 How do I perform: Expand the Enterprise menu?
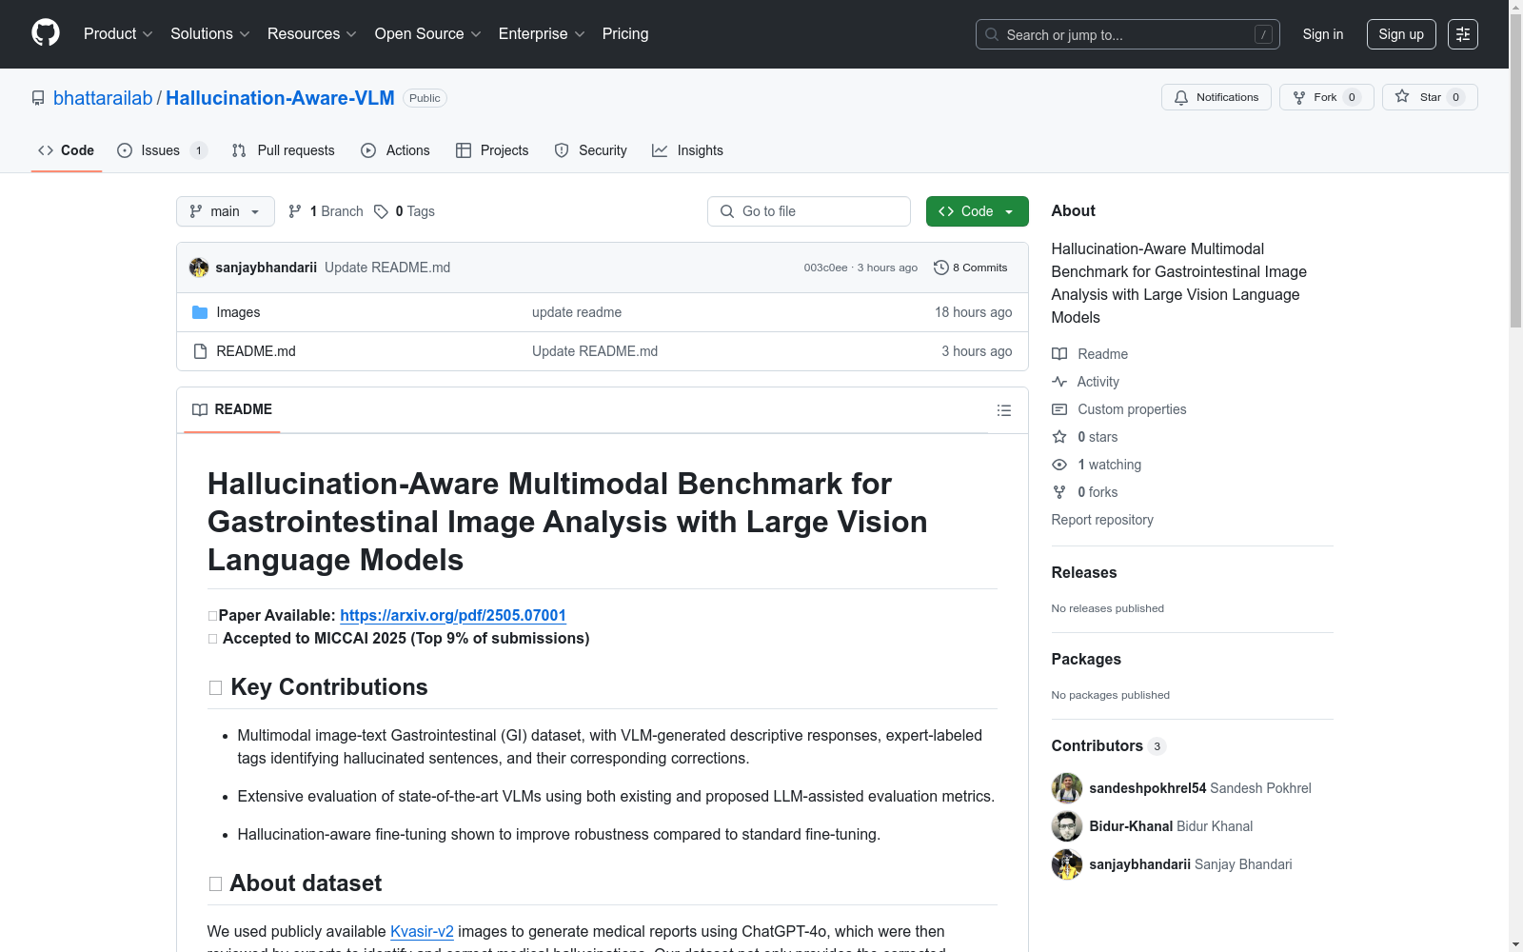point(542,34)
